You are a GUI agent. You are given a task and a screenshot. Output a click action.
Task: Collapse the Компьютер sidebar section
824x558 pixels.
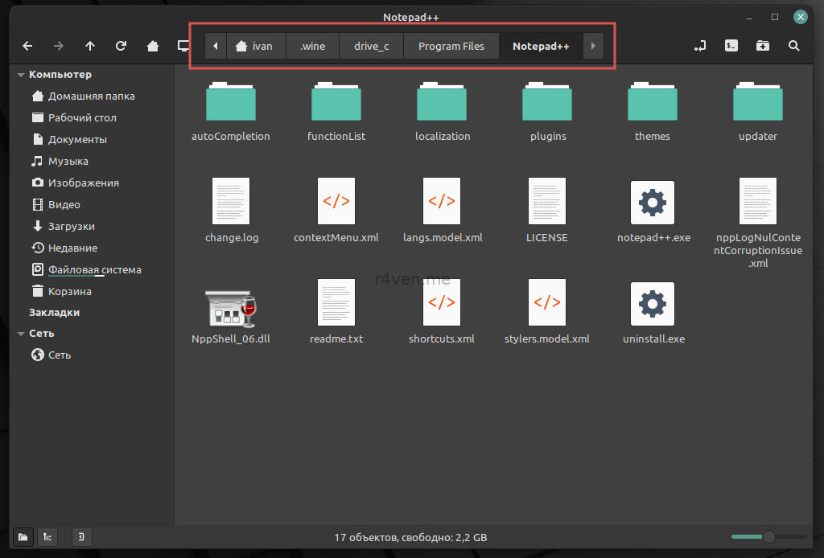21,75
